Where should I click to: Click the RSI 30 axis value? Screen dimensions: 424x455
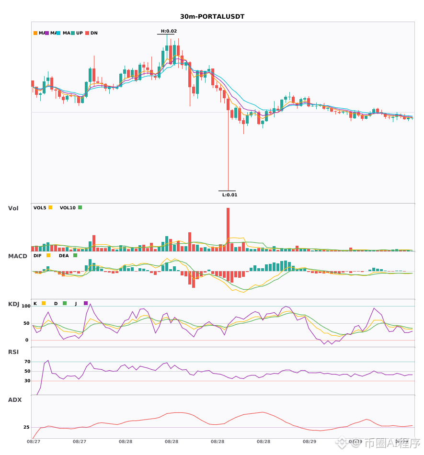(x=27, y=381)
